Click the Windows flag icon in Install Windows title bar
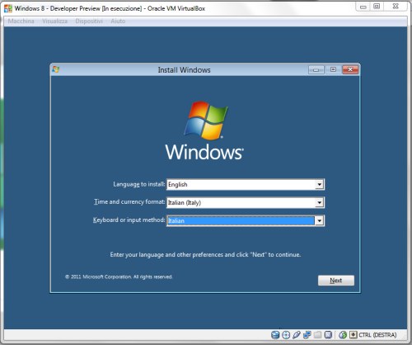 [56, 69]
